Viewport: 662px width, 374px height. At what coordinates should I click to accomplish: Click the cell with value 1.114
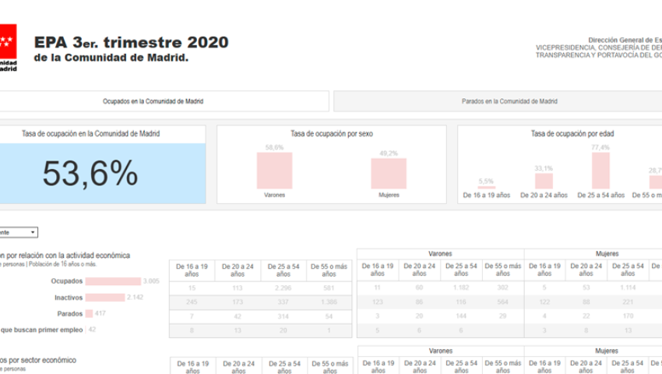[x=628, y=288]
